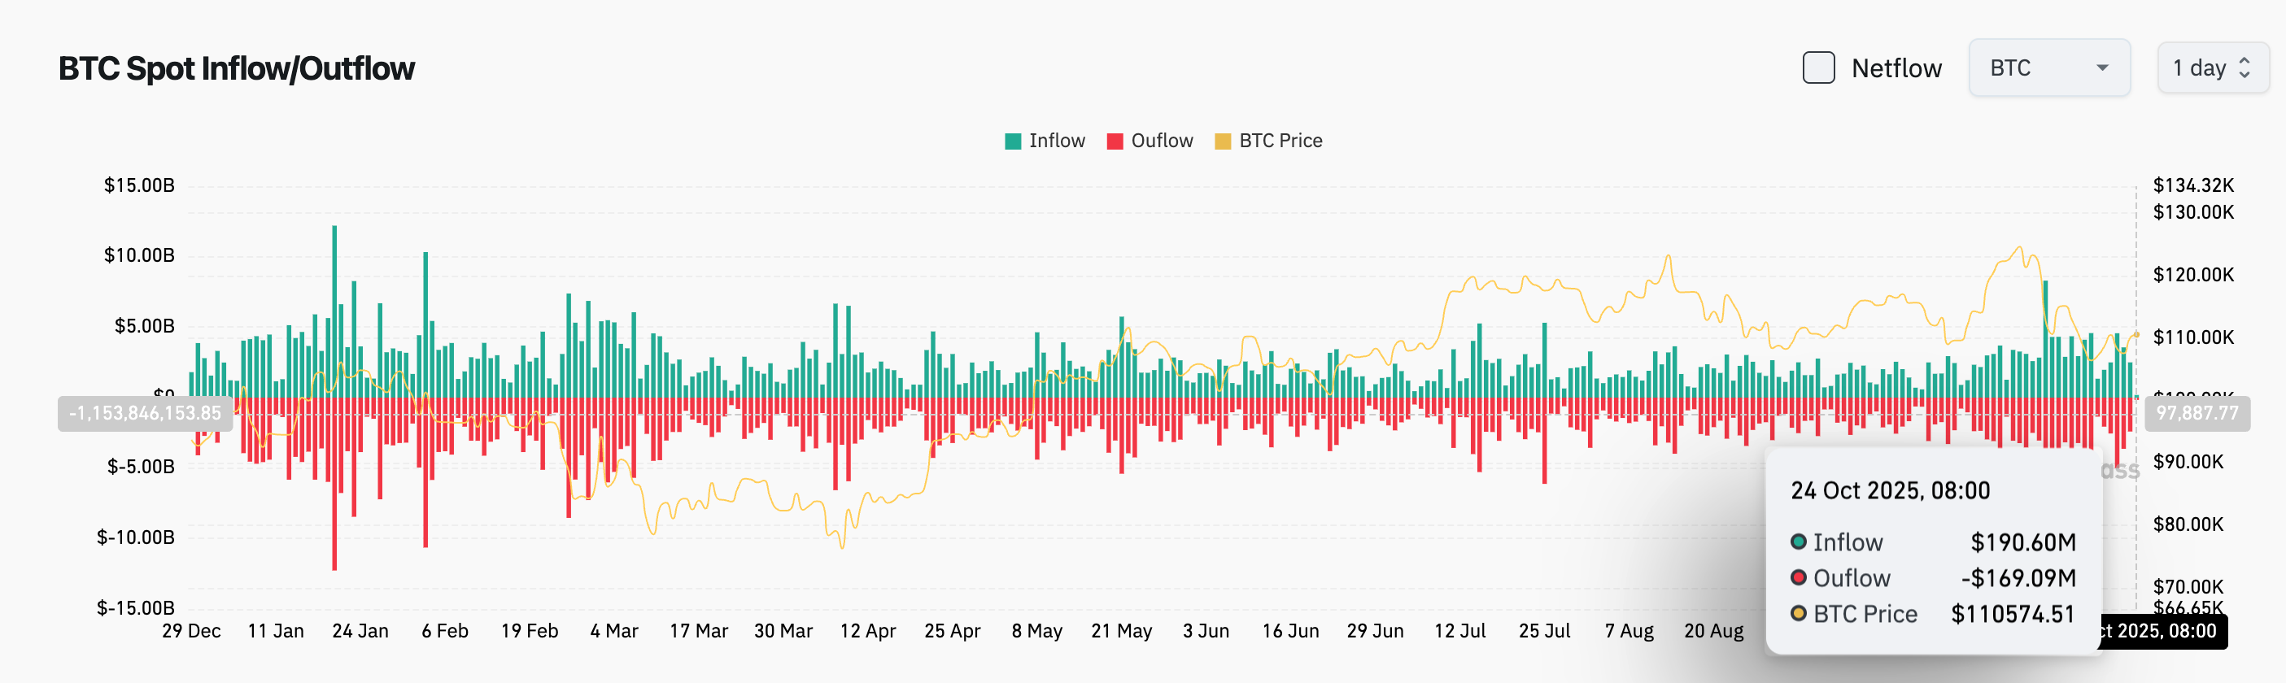The height and width of the screenshot is (683, 2286).
Task: Open the BTC currency dropdown
Action: tap(2048, 68)
